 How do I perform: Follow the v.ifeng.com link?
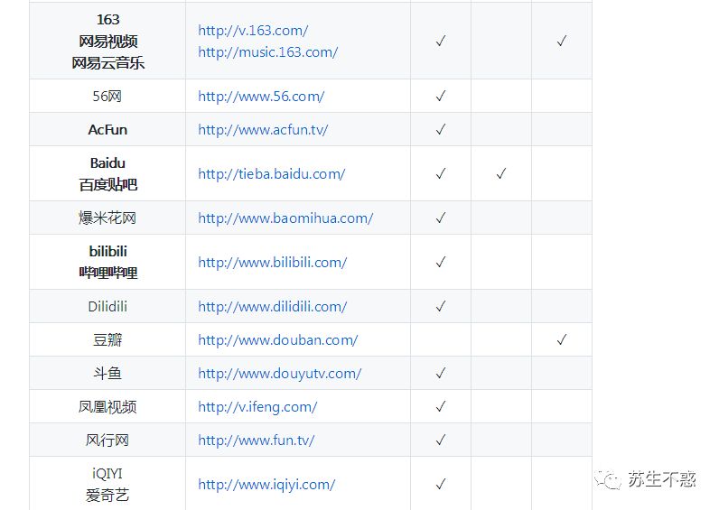click(257, 407)
